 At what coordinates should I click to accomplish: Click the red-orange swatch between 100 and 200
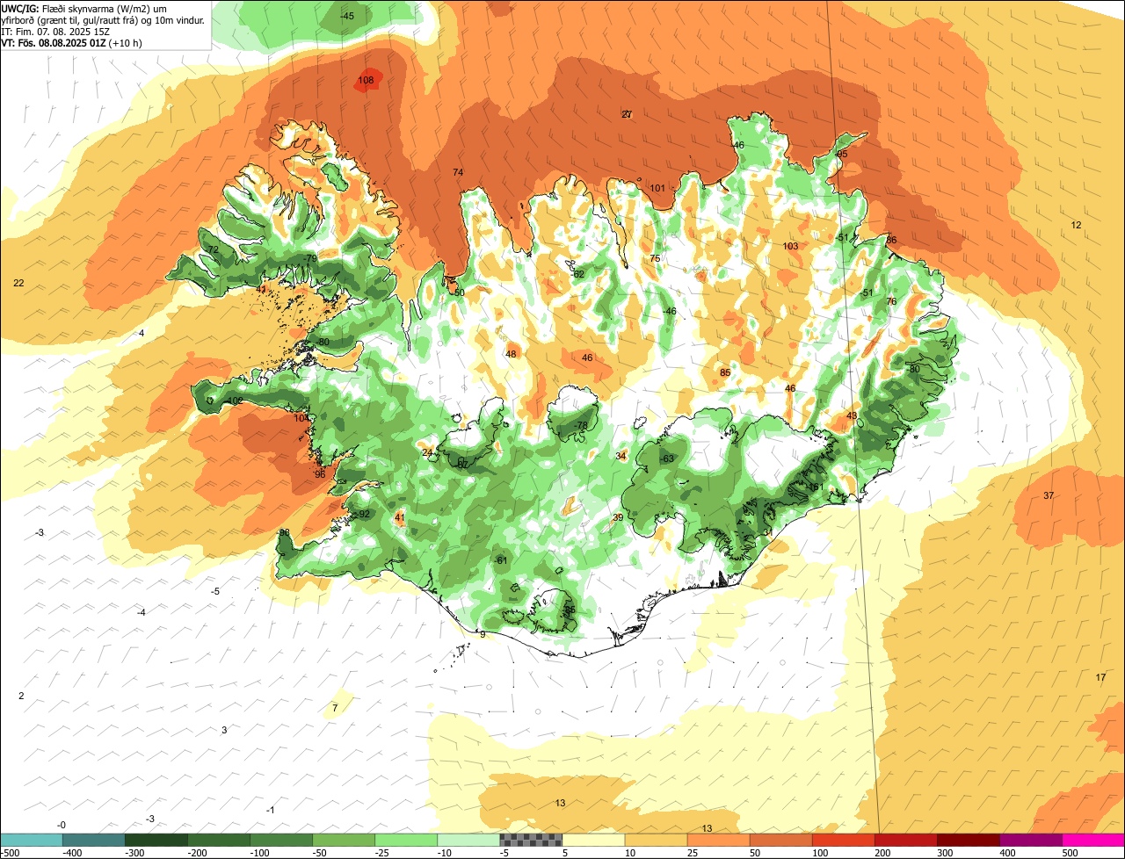(844, 840)
